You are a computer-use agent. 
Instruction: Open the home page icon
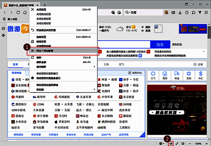[25, 13]
